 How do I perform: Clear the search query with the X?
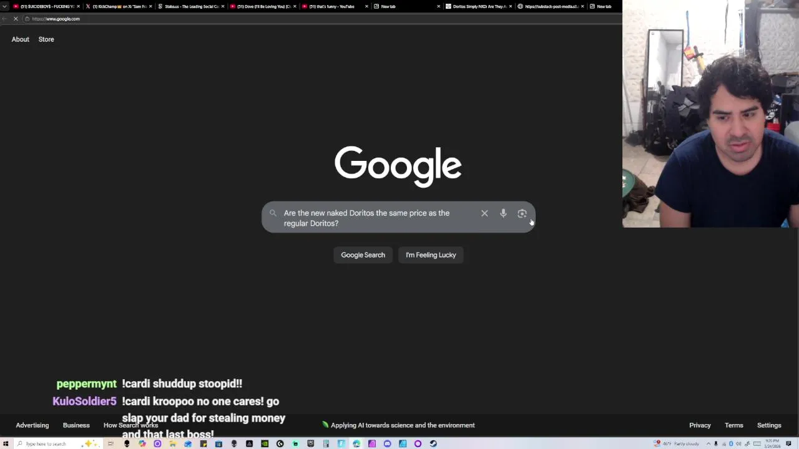coord(484,213)
